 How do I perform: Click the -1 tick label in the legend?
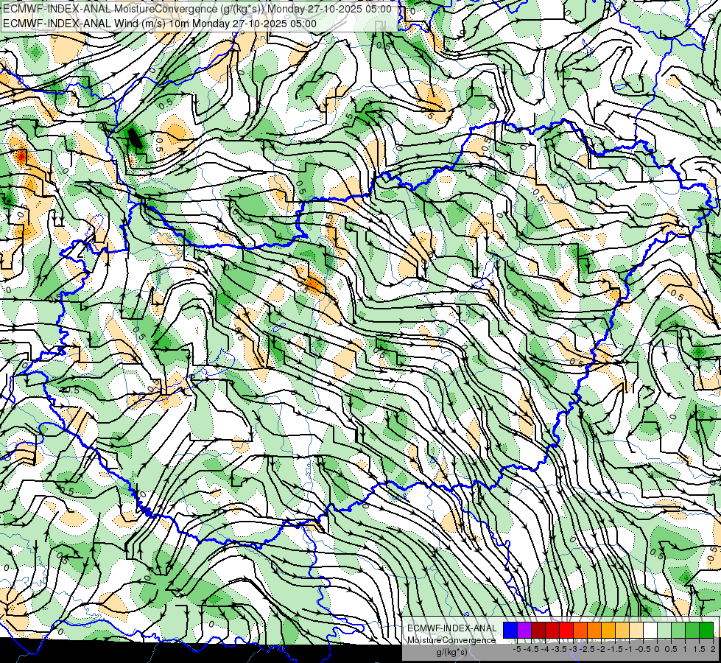tap(630, 649)
